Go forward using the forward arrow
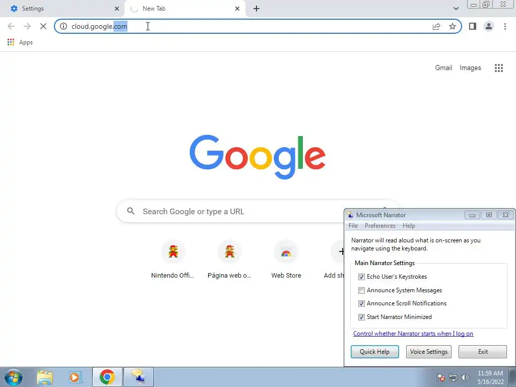The width and height of the screenshot is (516, 387). (27, 26)
